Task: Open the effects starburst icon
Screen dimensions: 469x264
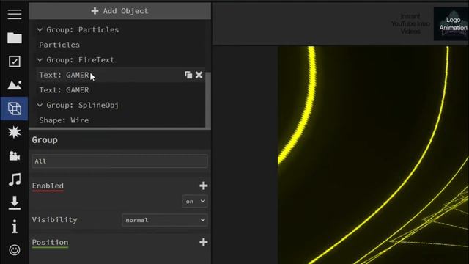Action: (x=15, y=132)
